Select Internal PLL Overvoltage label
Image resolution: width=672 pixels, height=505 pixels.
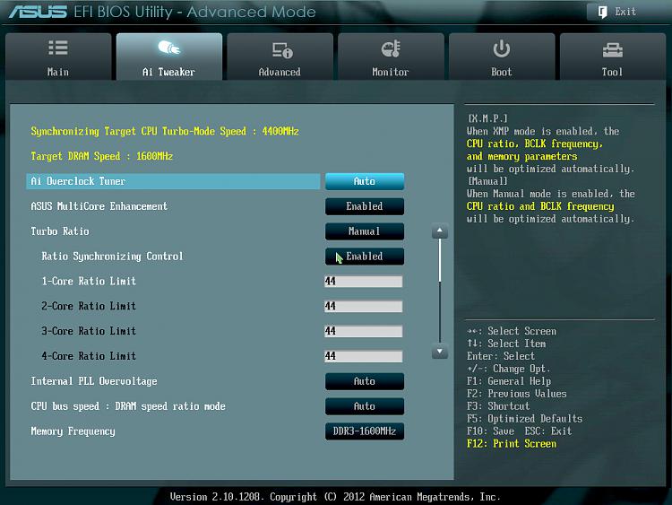point(94,381)
